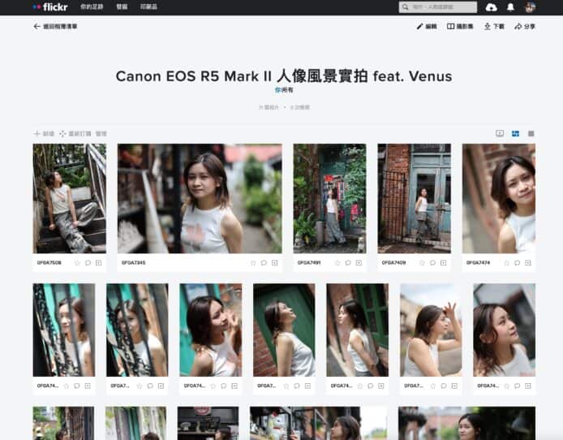
Task: Favorite photo 0F0A7345 with star
Action: 253,263
